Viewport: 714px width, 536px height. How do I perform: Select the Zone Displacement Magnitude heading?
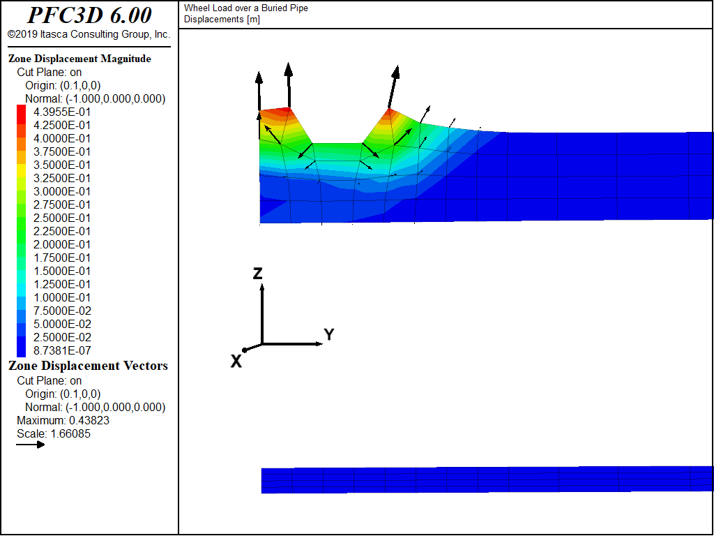coord(79,59)
